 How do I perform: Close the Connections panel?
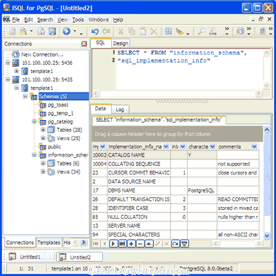click(x=84, y=43)
